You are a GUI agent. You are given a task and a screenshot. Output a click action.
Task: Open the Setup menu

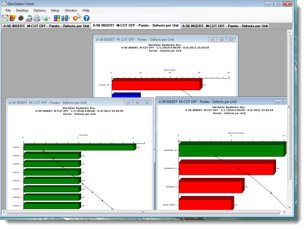[x=55, y=10]
